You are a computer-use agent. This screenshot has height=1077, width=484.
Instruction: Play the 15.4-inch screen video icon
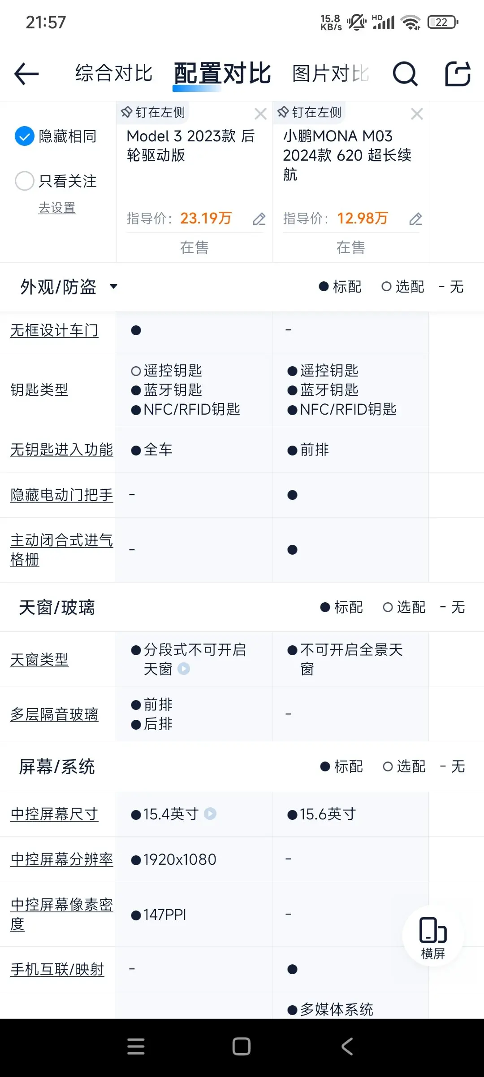point(210,814)
